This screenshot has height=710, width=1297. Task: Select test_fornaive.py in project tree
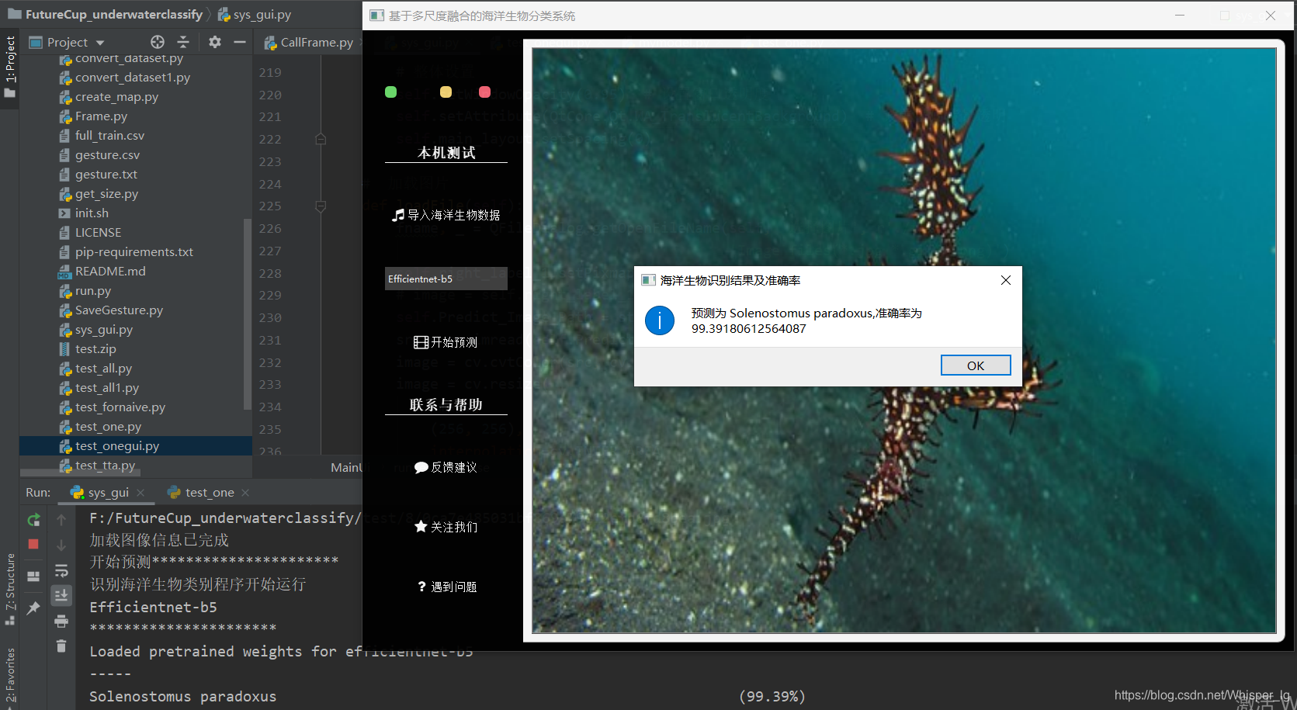[120, 407]
